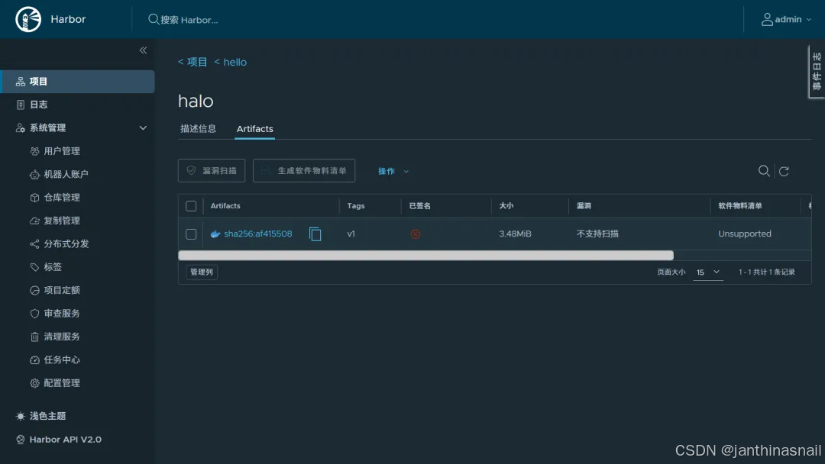Open the 操作 actions dropdown
The width and height of the screenshot is (825, 464).
(x=393, y=171)
